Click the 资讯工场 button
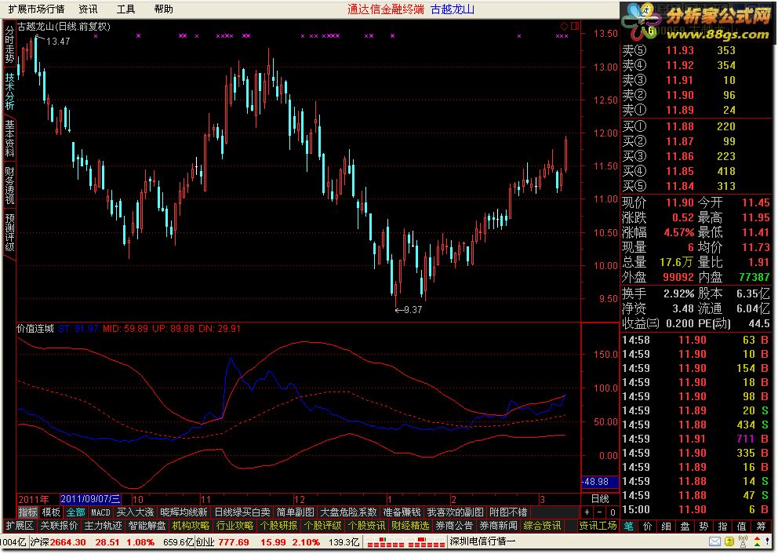778x554 pixels. click(598, 526)
